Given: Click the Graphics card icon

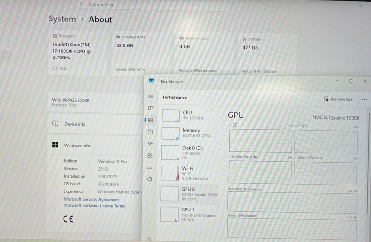Looking at the screenshot, I should pos(181,38).
